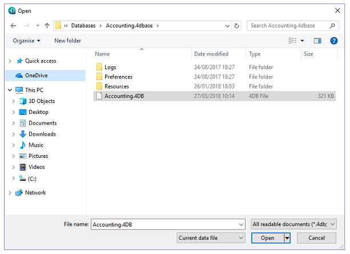Toggle the preview pane

(x=317, y=41)
